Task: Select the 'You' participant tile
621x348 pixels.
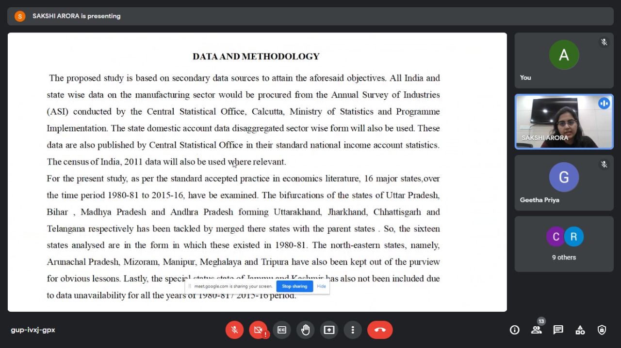Action: click(x=564, y=61)
